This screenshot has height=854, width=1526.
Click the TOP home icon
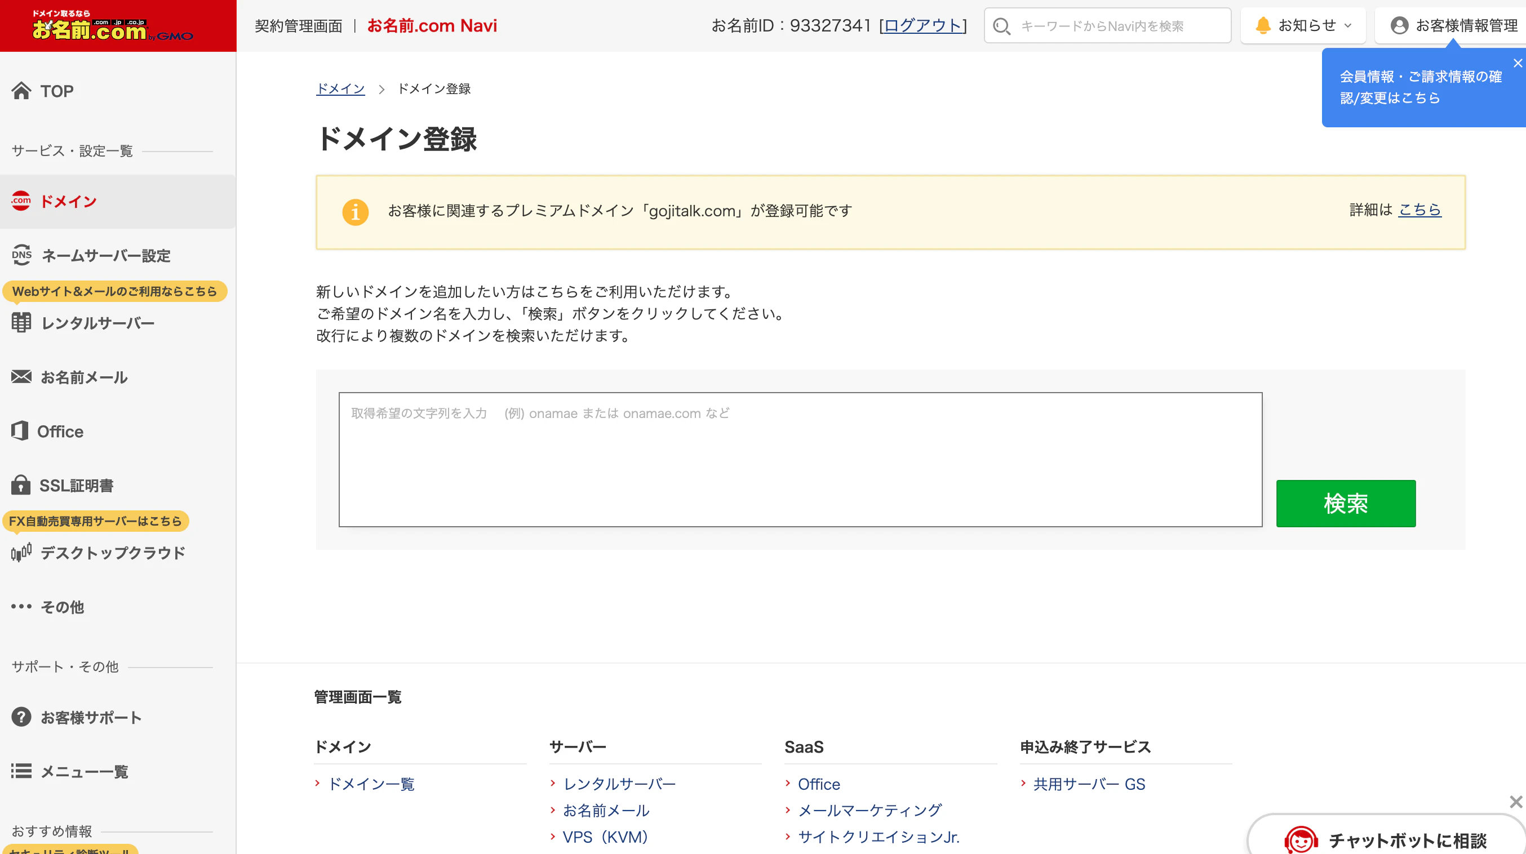[x=21, y=91]
